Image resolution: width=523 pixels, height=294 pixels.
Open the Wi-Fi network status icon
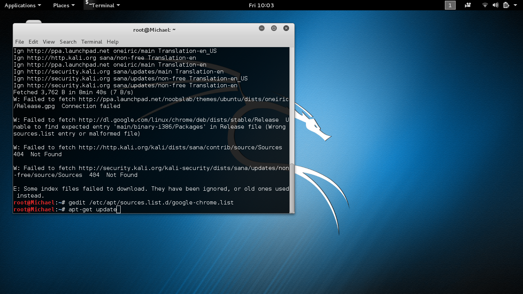pyautogui.click(x=485, y=5)
